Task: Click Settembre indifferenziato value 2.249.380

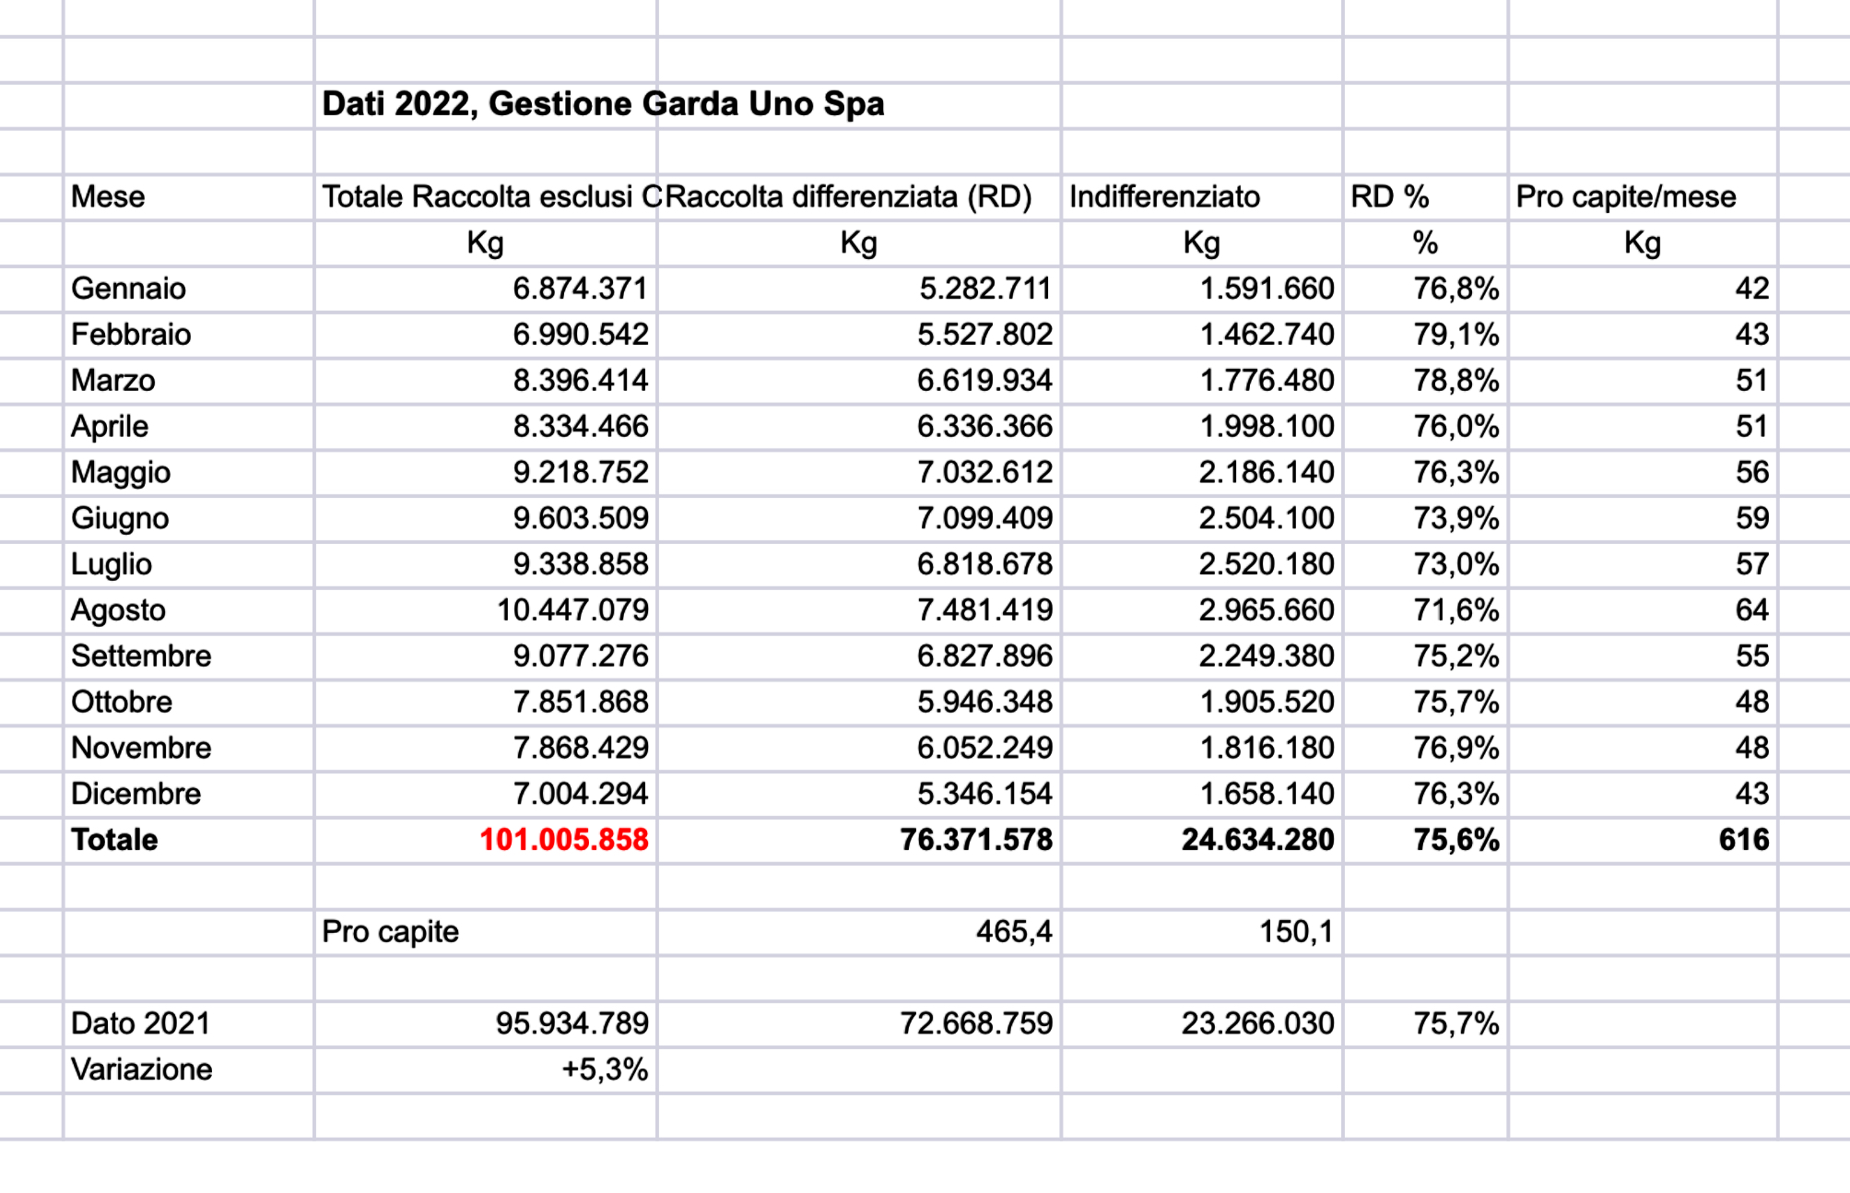Action: [x=1267, y=656]
